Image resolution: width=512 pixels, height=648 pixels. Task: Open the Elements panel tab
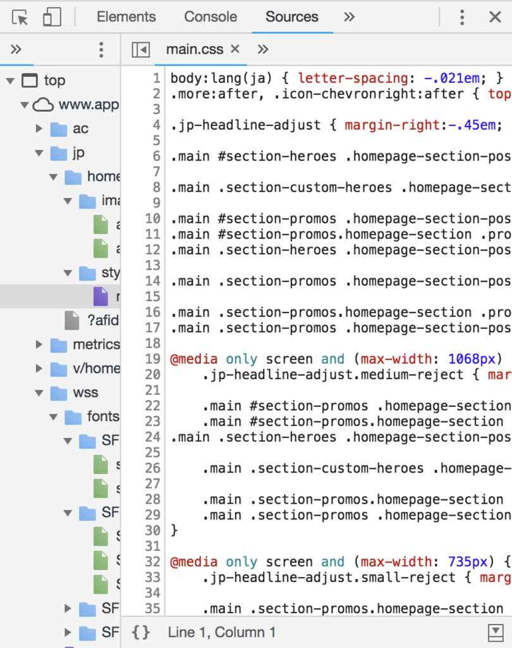pos(126,17)
